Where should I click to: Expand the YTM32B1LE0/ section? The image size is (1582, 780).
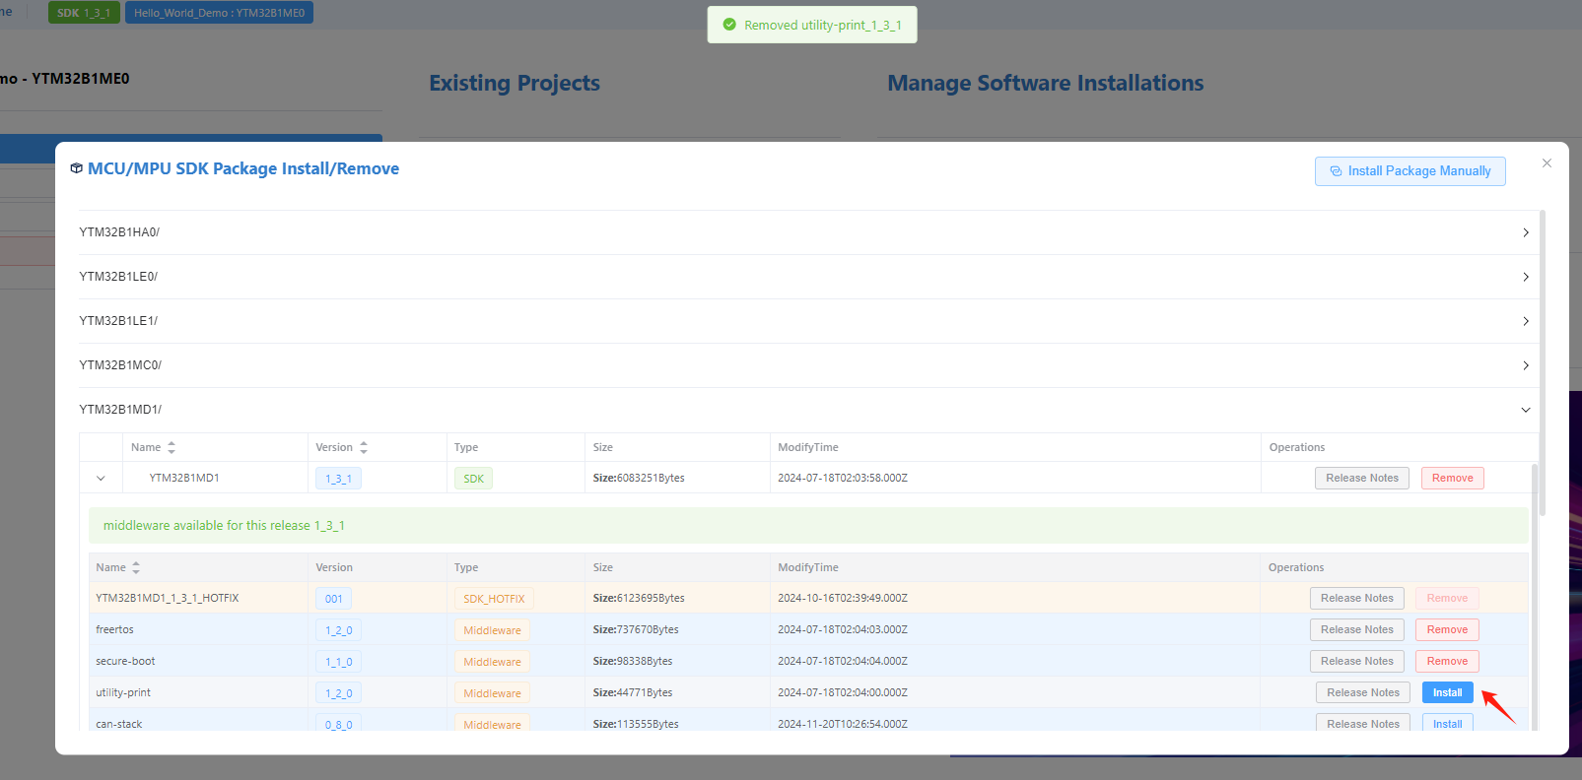808,277
